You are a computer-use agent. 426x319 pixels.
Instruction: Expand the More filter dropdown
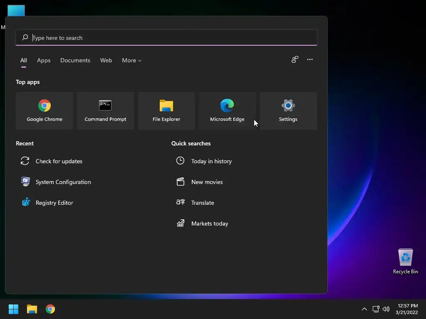[x=132, y=60]
